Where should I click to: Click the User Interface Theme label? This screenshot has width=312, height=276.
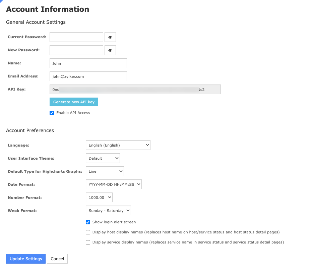[31, 159]
